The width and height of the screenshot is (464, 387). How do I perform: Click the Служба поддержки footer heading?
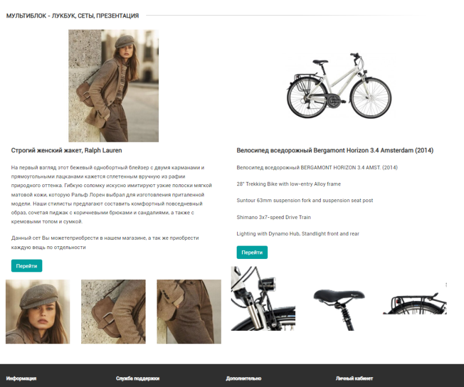point(137,378)
